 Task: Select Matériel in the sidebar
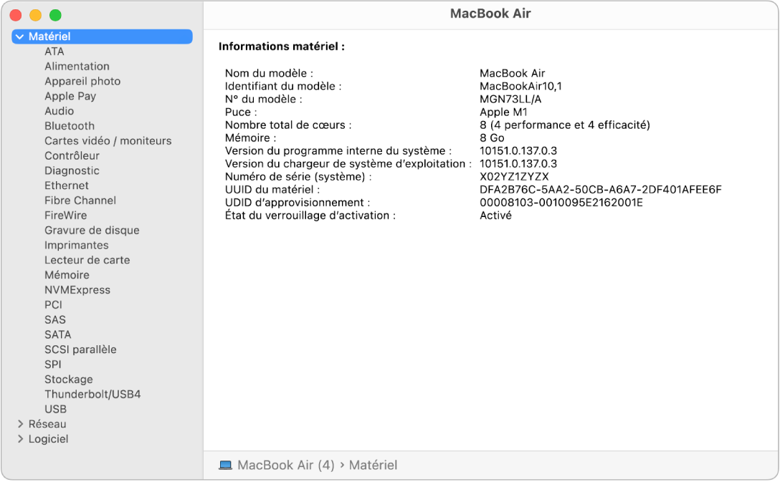[102, 37]
